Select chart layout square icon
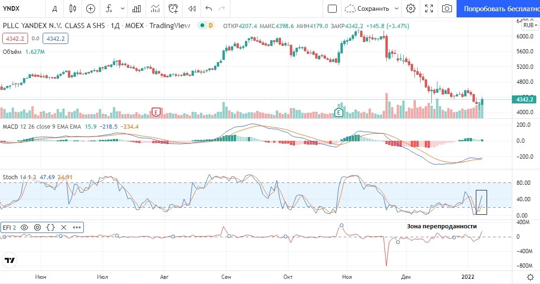The width and height of the screenshot is (540, 284). tap(333, 8)
